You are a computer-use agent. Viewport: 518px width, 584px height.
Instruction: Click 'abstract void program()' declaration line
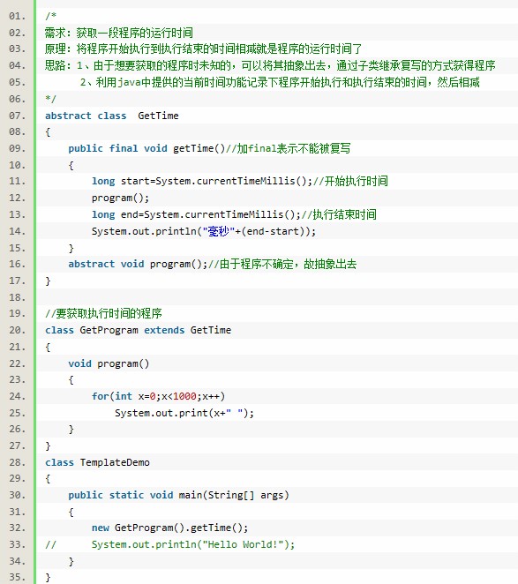pyautogui.click(x=138, y=264)
